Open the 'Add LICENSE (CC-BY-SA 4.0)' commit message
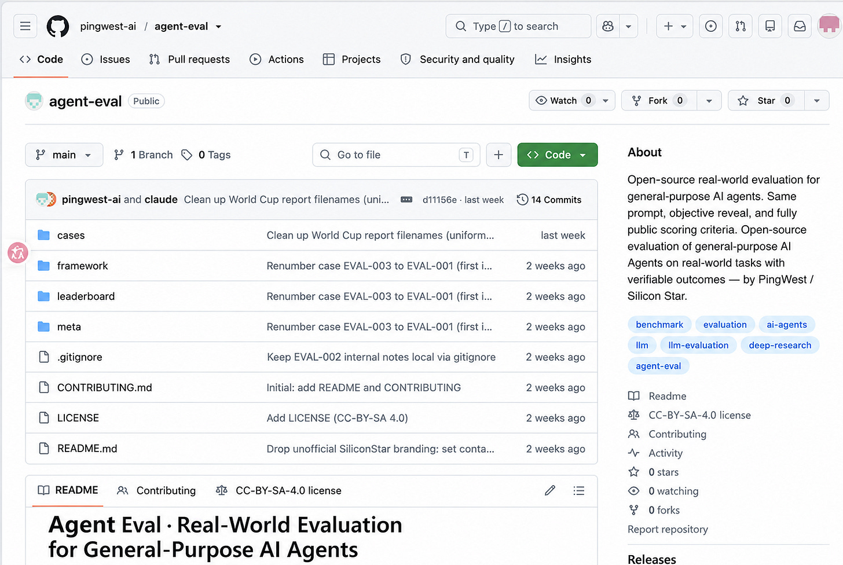The image size is (843, 565). tap(338, 418)
